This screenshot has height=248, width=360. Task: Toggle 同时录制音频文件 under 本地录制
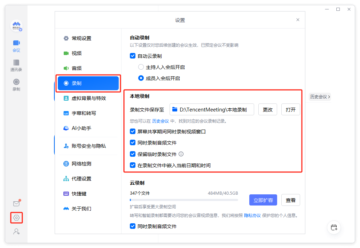(x=132, y=142)
